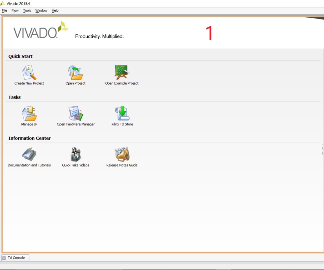Open the Help menu
This screenshot has height=270, width=324.
[55, 10]
